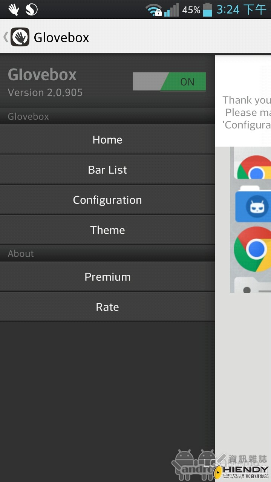271x482 pixels.
Task: Tap the Rate option
Action: pos(107,307)
